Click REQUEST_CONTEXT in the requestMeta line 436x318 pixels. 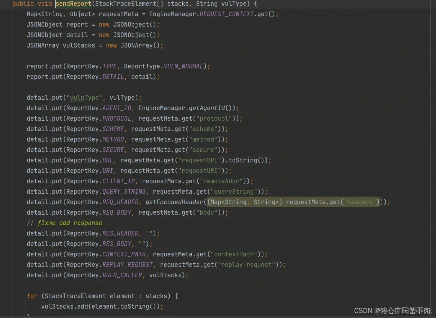(227, 14)
